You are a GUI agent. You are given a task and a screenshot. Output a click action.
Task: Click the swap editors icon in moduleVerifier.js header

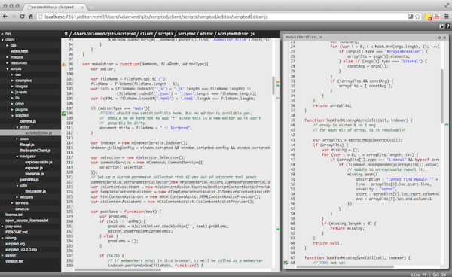tap(438, 38)
